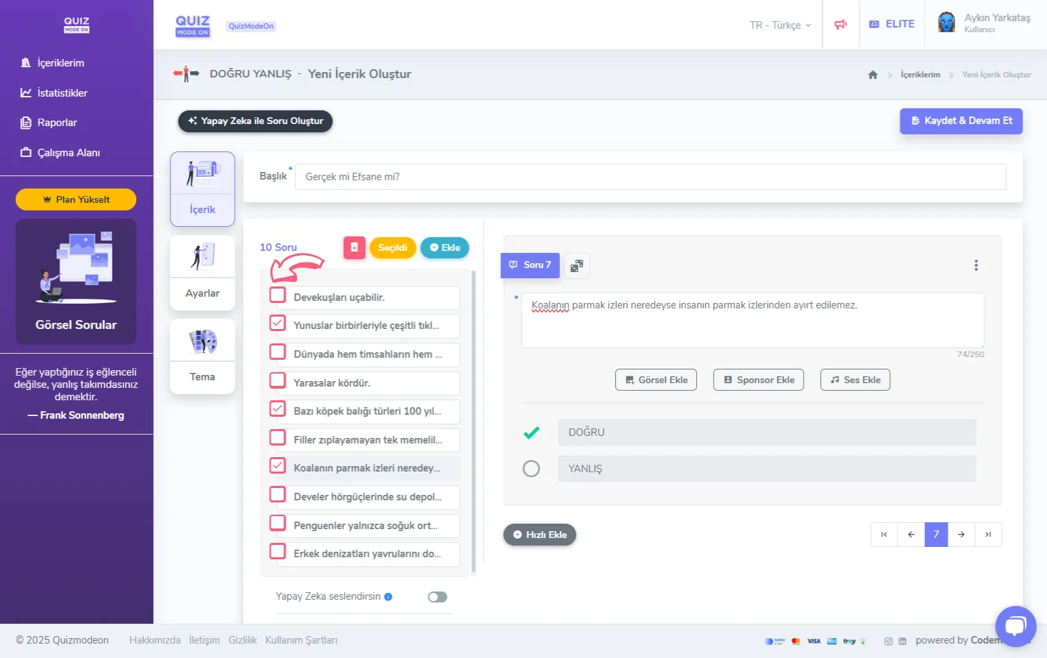The width and height of the screenshot is (1047, 658).
Task: Click the randomize icon beside Soru 7
Action: pos(576,266)
